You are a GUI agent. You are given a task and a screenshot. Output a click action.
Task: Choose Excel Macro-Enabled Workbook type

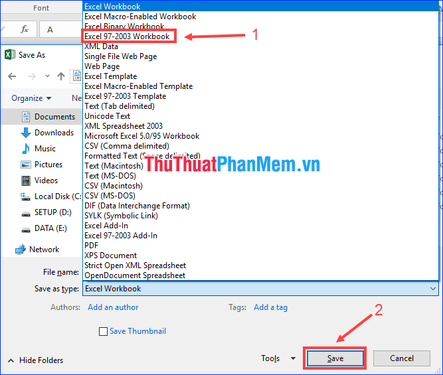260,17
